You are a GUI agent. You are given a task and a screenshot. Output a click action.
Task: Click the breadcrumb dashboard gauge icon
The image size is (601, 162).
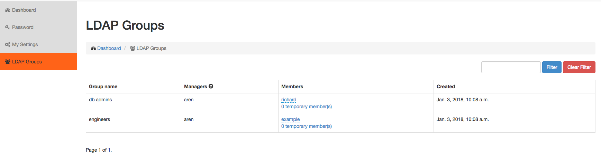(x=93, y=49)
